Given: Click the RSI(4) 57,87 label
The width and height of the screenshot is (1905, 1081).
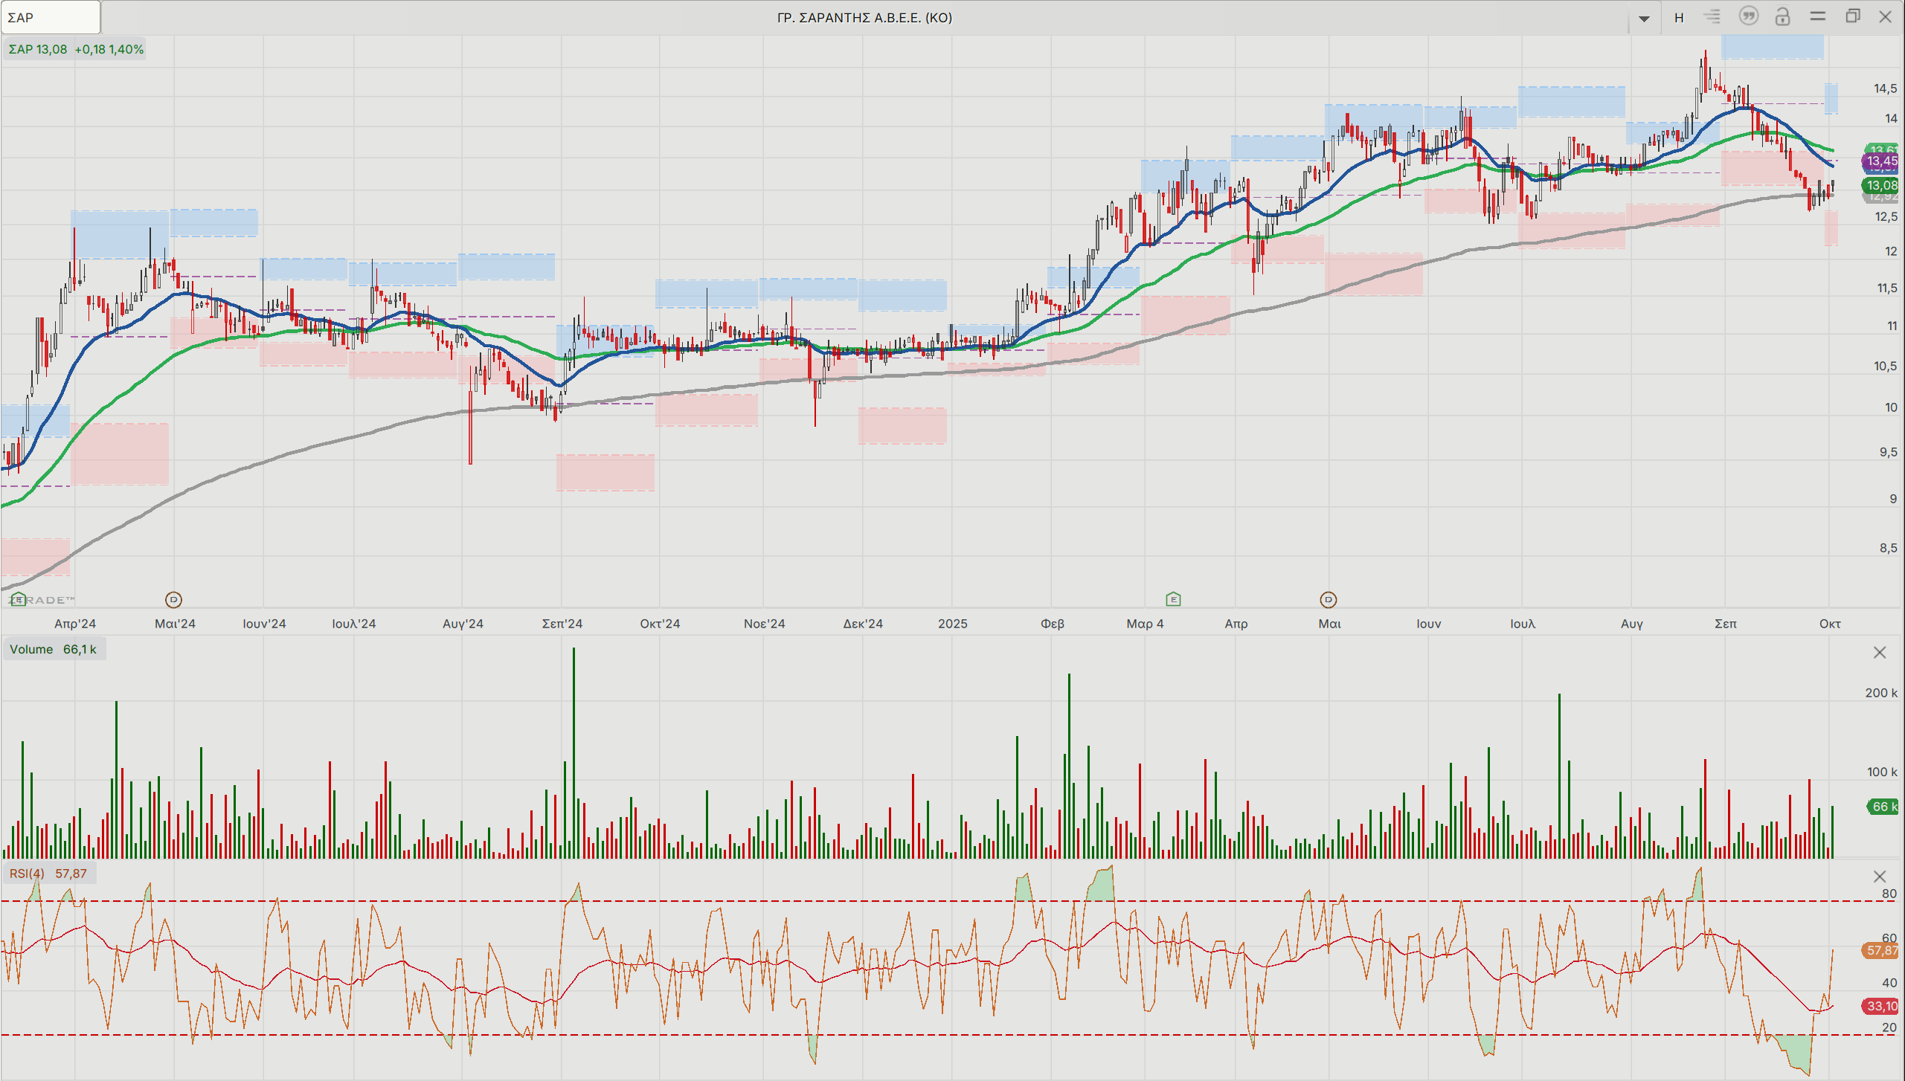Looking at the screenshot, I should [48, 874].
